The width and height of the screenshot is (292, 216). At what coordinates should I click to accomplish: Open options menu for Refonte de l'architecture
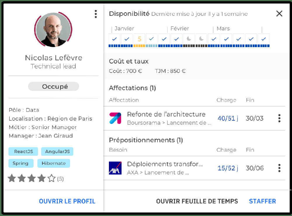pos(279,118)
